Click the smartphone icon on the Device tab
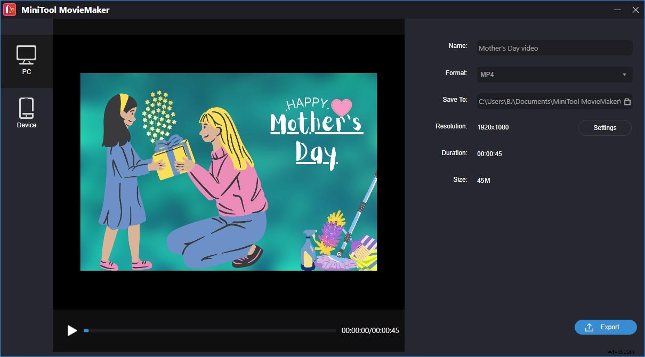Image resolution: width=645 pixels, height=357 pixels. pos(27,107)
